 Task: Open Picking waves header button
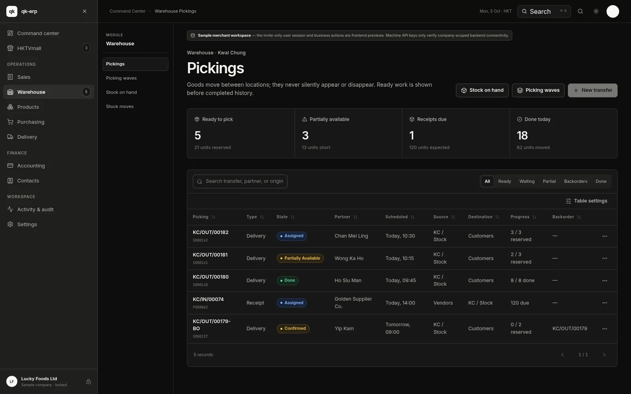coord(538,90)
